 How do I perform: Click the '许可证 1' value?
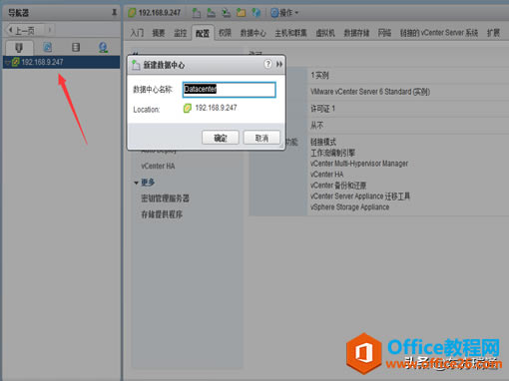(x=322, y=109)
